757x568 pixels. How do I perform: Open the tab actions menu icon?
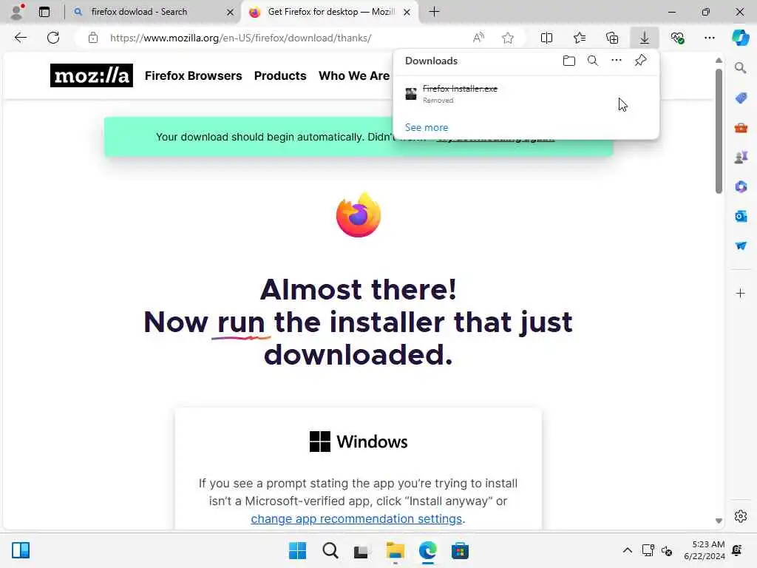click(x=44, y=12)
